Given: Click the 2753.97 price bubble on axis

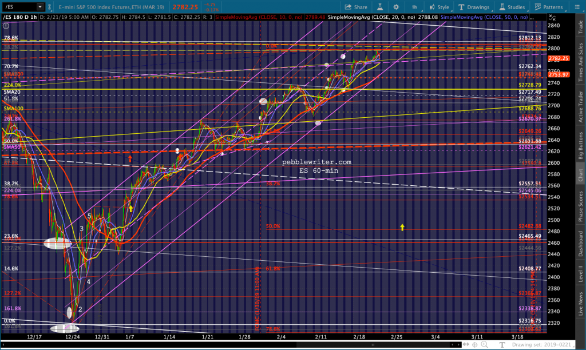Looking at the screenshot, I should point(559,75).
